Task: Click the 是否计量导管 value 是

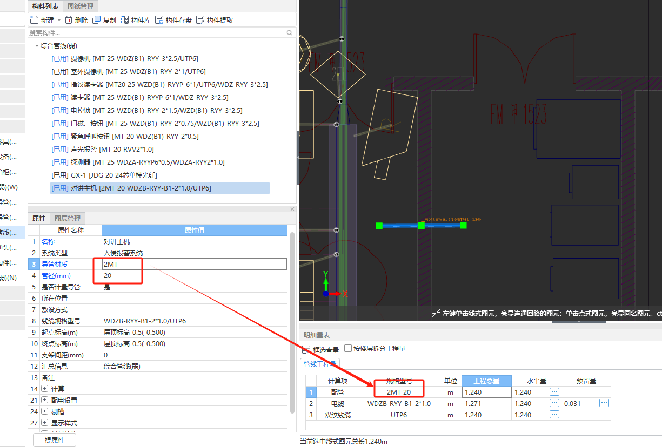Action: (195, 287)
